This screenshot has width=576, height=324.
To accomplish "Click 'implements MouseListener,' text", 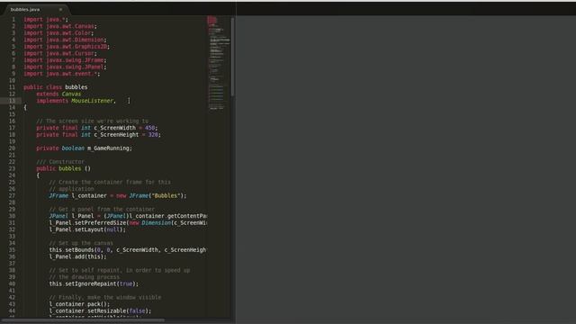I will click(x=76, y=101).
